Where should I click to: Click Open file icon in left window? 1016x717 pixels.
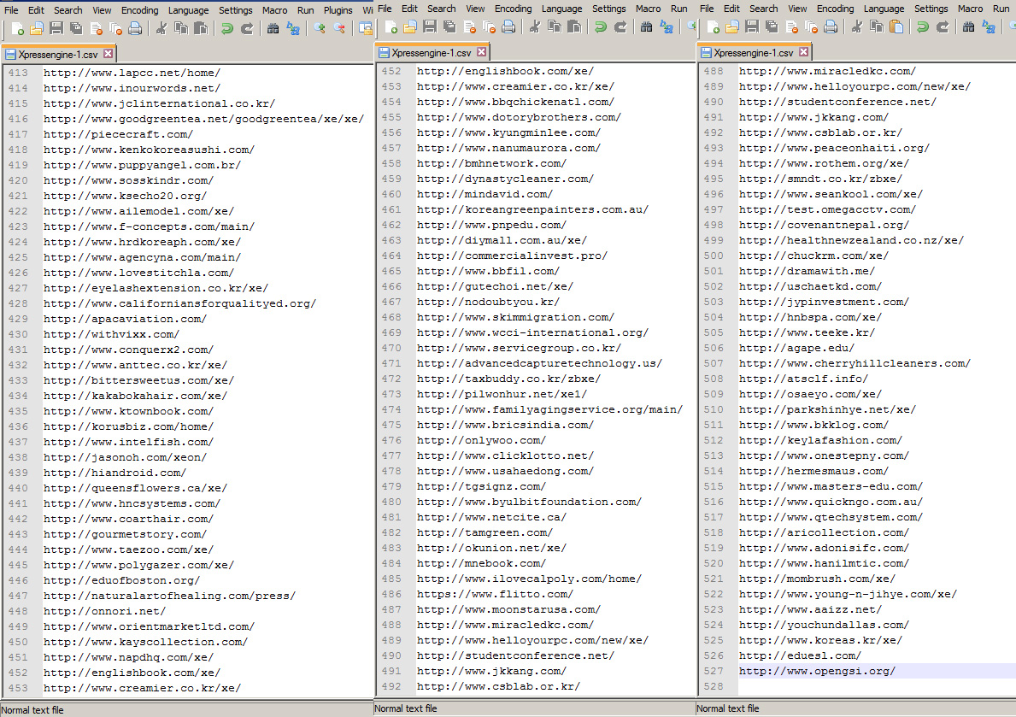pos(37,28)
